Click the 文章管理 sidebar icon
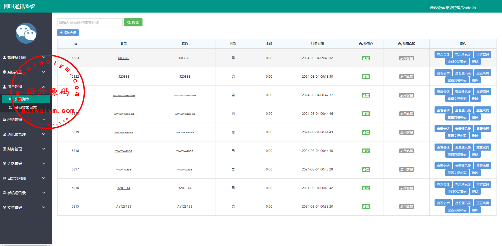This screenshot has height=246, width=502. [4, 208]
